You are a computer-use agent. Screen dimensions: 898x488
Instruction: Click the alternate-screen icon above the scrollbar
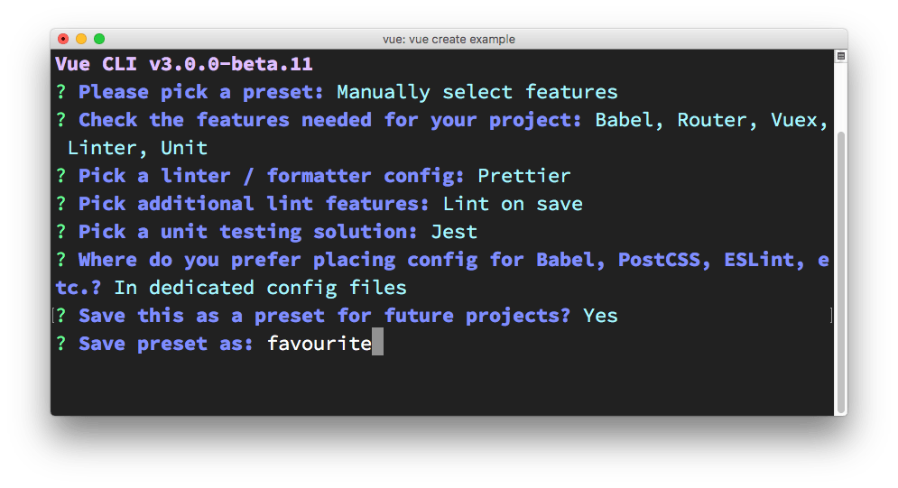pos(840,56)
